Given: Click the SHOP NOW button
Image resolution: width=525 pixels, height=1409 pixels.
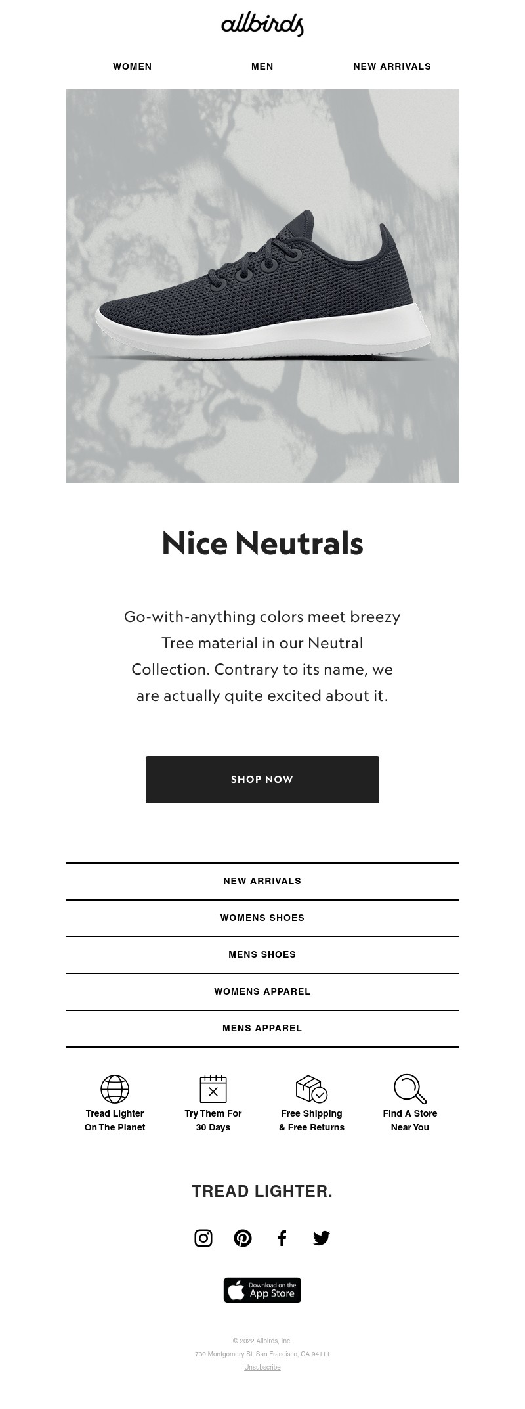Looking at the screenshot, I should (x=262, y=780).
